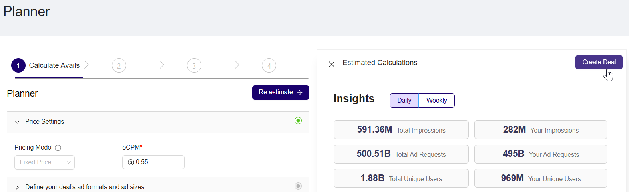Viewport: 629px width, 192px height.
Task: Expand Define your deal's ad formats section
Action: pos(17,187)
